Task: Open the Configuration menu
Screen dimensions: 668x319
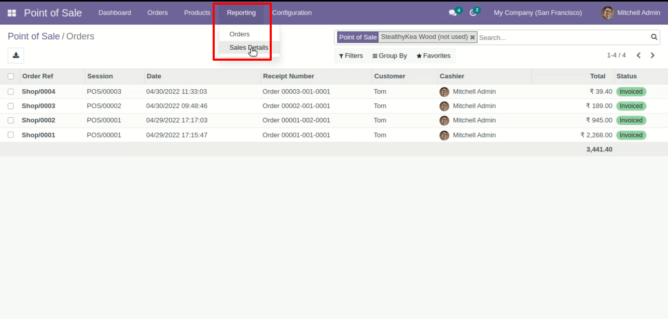Action: 292,13
